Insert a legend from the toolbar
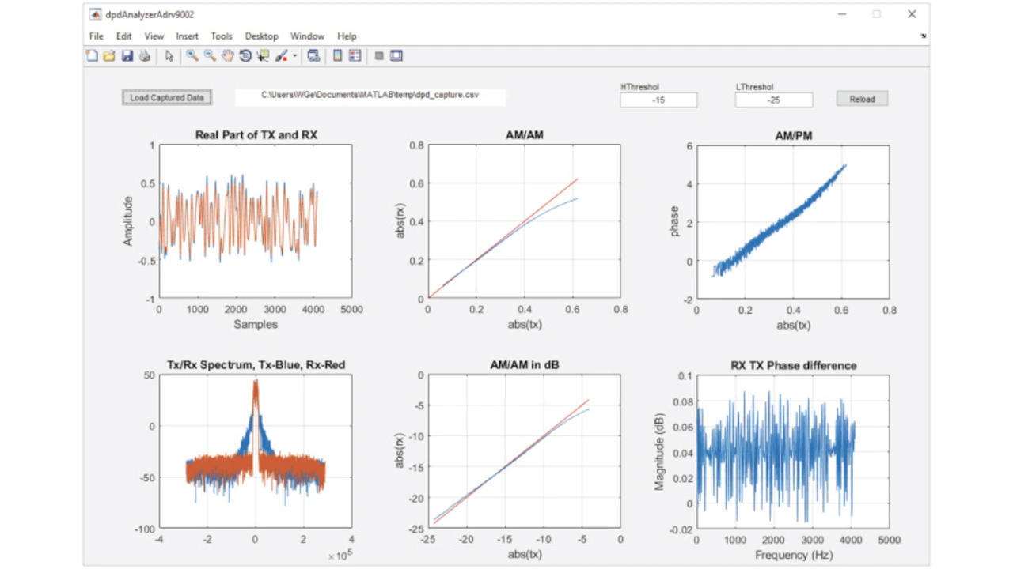Screen dimensions: 1013x569 click(x=355, y=56)
